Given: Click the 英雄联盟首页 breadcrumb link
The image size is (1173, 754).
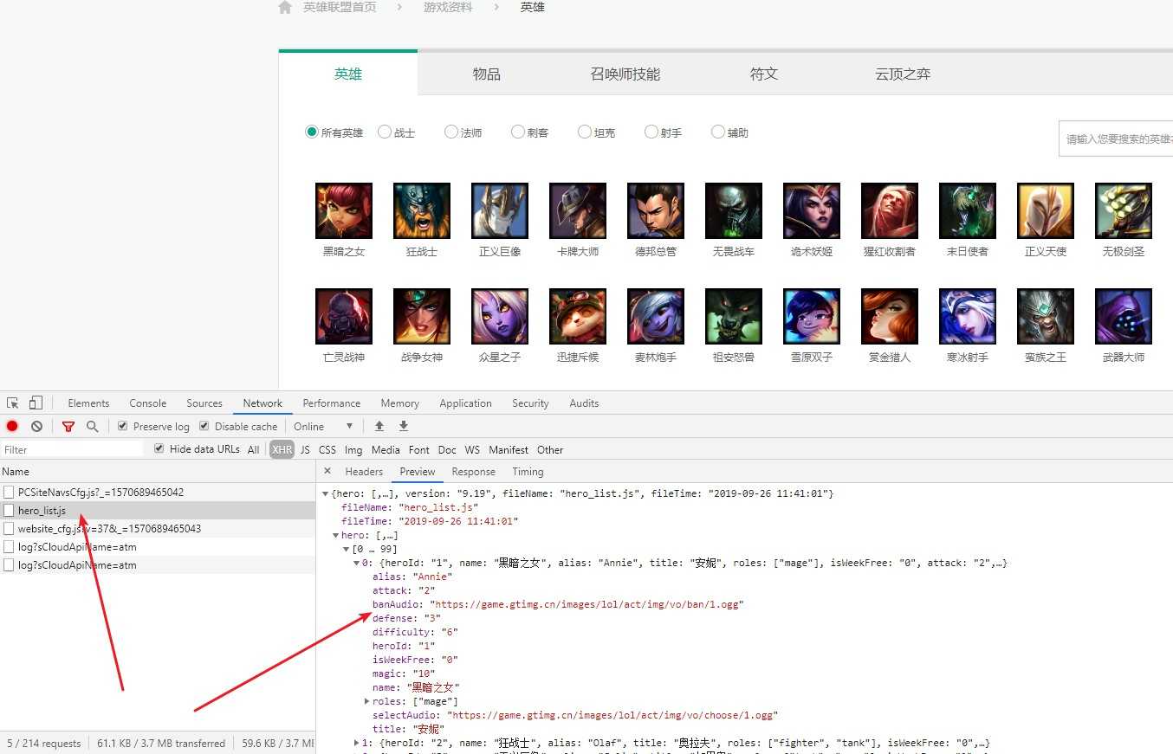Looking at the screenshot, I should tap(340, 7).
